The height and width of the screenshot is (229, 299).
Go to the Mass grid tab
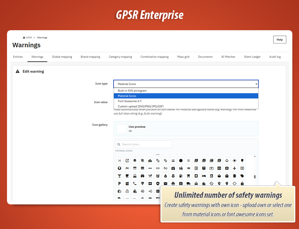coord(183,57)
